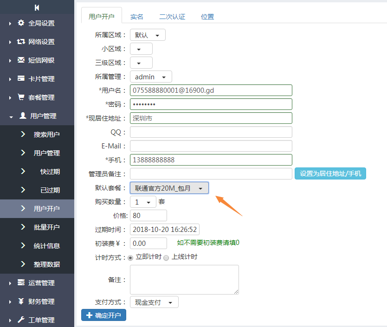Click the envelope icon for 短信网银
This screenshot has width=387, height=327.
click(x=21, y=60)
